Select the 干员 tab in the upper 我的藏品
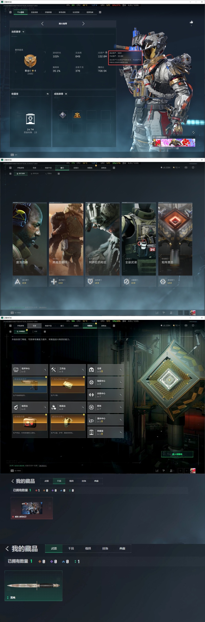The height and width of the screenshot is (622, 205). pos(59,481)
